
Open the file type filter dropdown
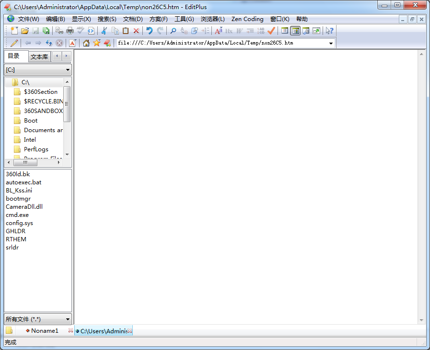(x=38, y=319)
